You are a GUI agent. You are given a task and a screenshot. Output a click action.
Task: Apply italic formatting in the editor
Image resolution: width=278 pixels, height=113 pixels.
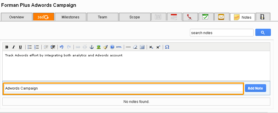click(13, 47)
